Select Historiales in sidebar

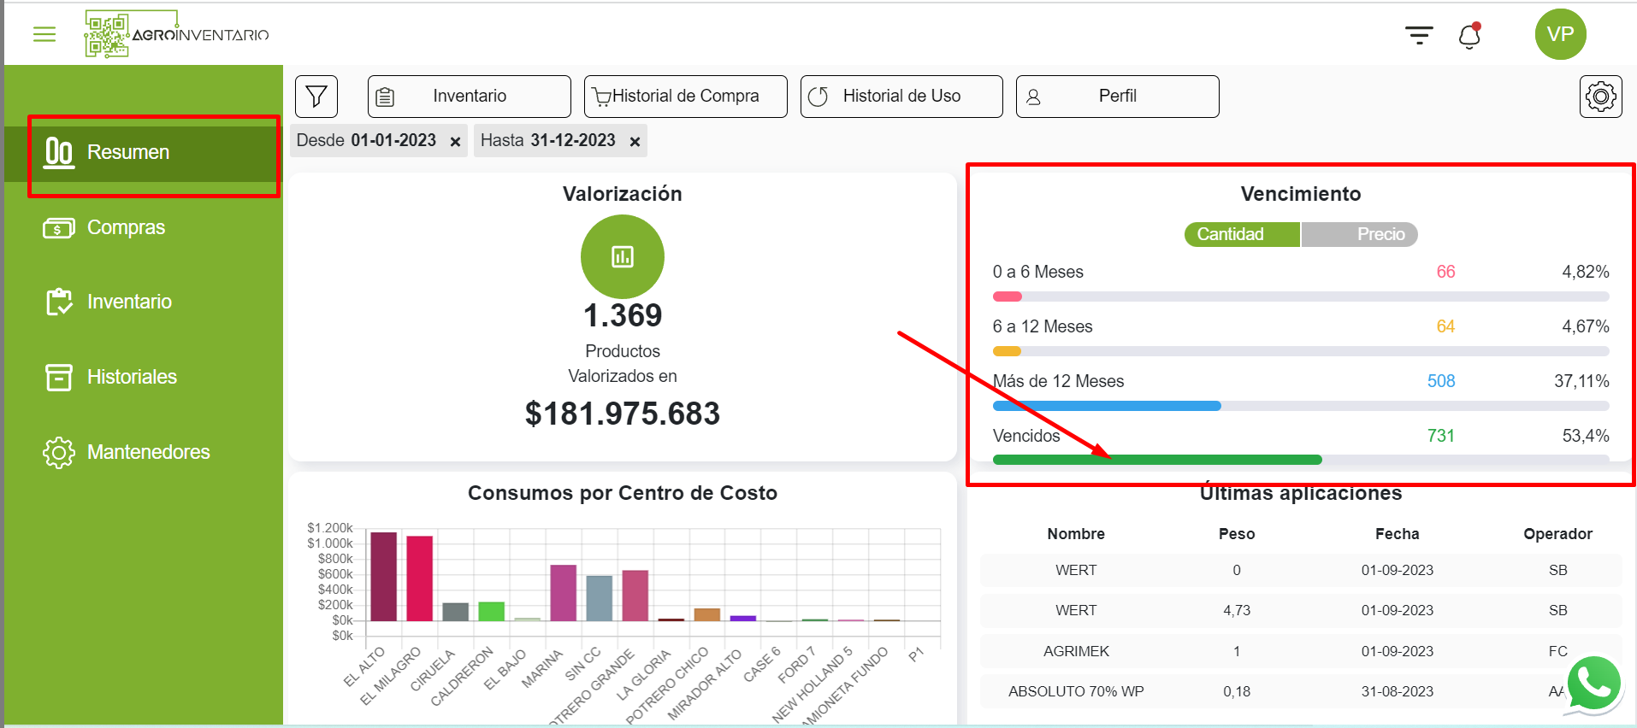(132, 377)
